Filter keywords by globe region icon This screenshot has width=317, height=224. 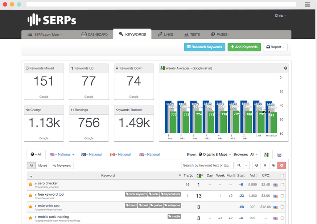point(256,165)
